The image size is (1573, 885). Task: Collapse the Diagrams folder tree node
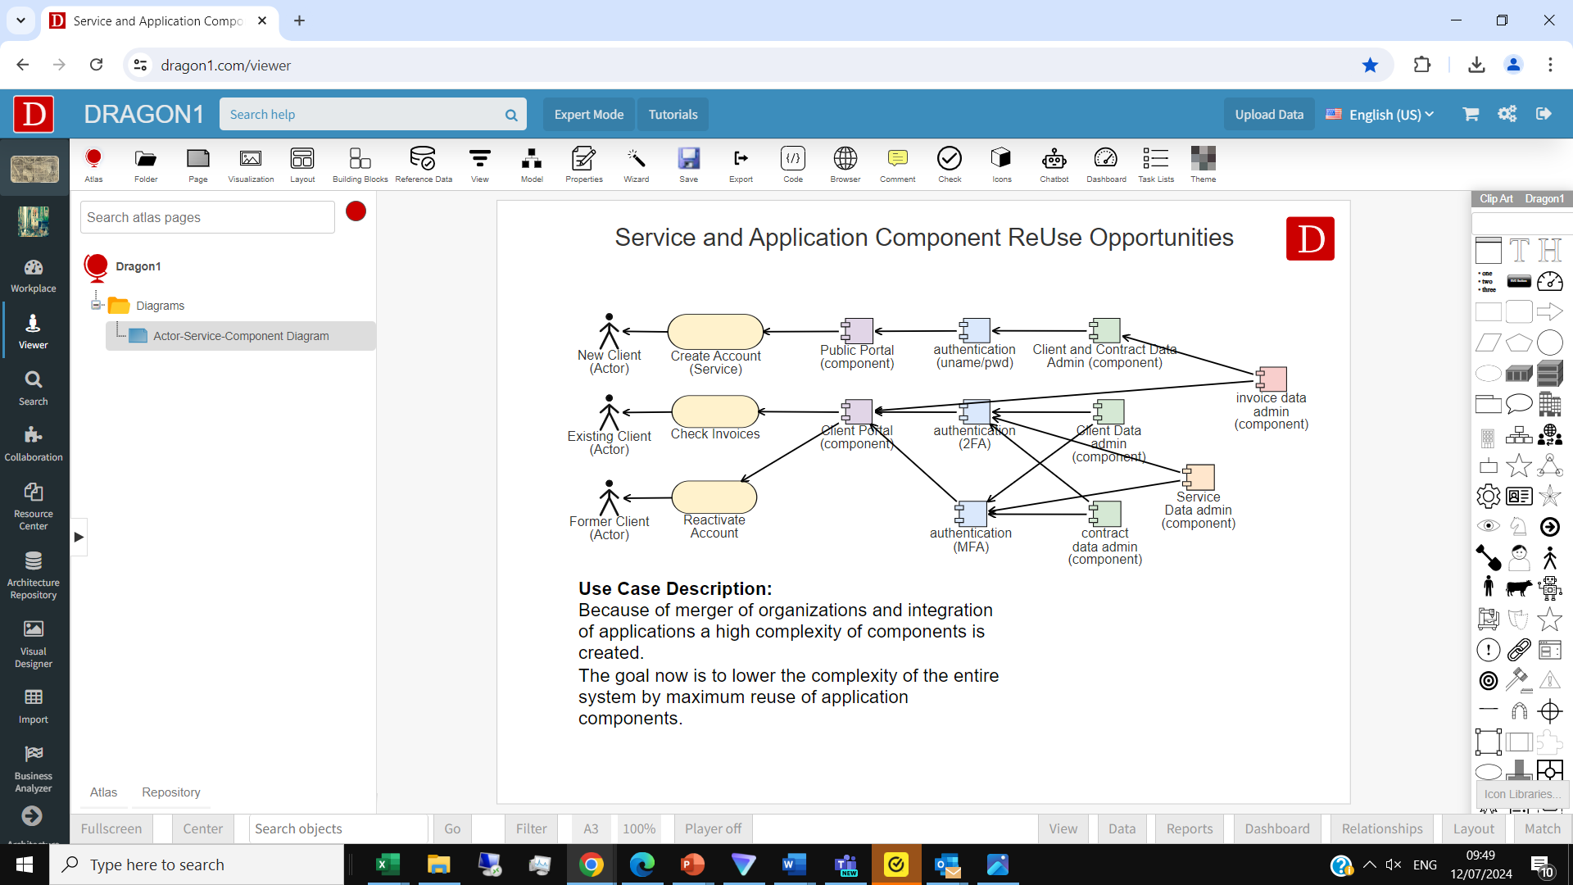[x=96, y=306]
